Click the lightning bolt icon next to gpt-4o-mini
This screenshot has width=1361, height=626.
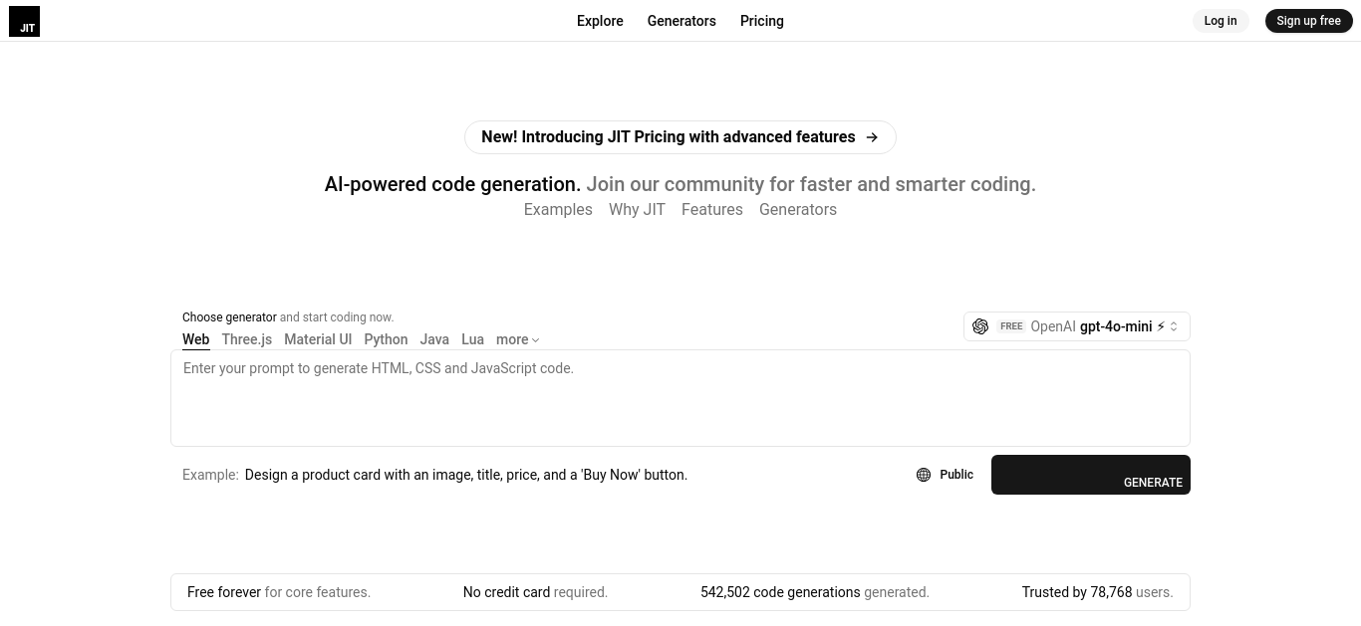click(1161, 326)
